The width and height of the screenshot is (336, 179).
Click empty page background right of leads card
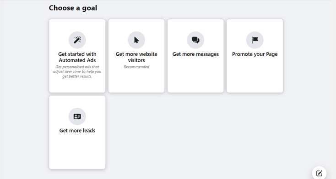tap(193, 132)
